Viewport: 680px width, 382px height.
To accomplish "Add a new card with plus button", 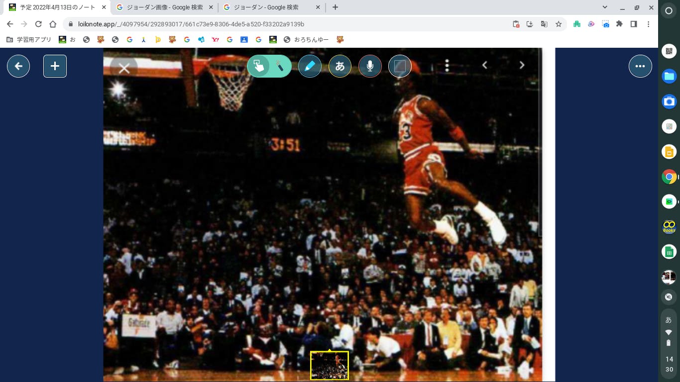I will (55, 66).
